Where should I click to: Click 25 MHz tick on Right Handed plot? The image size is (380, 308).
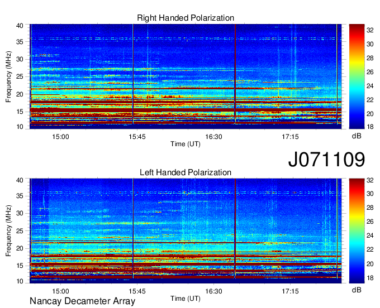[20, 76]
